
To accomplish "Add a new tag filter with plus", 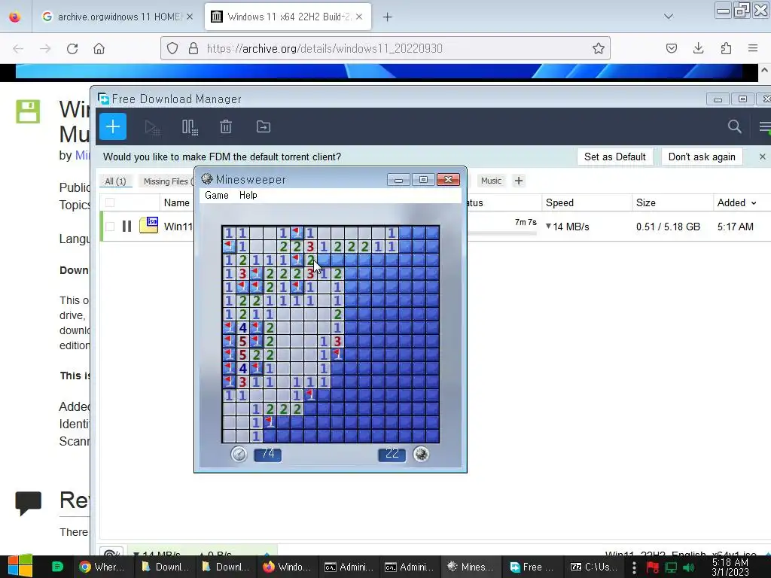I will 518,181.
